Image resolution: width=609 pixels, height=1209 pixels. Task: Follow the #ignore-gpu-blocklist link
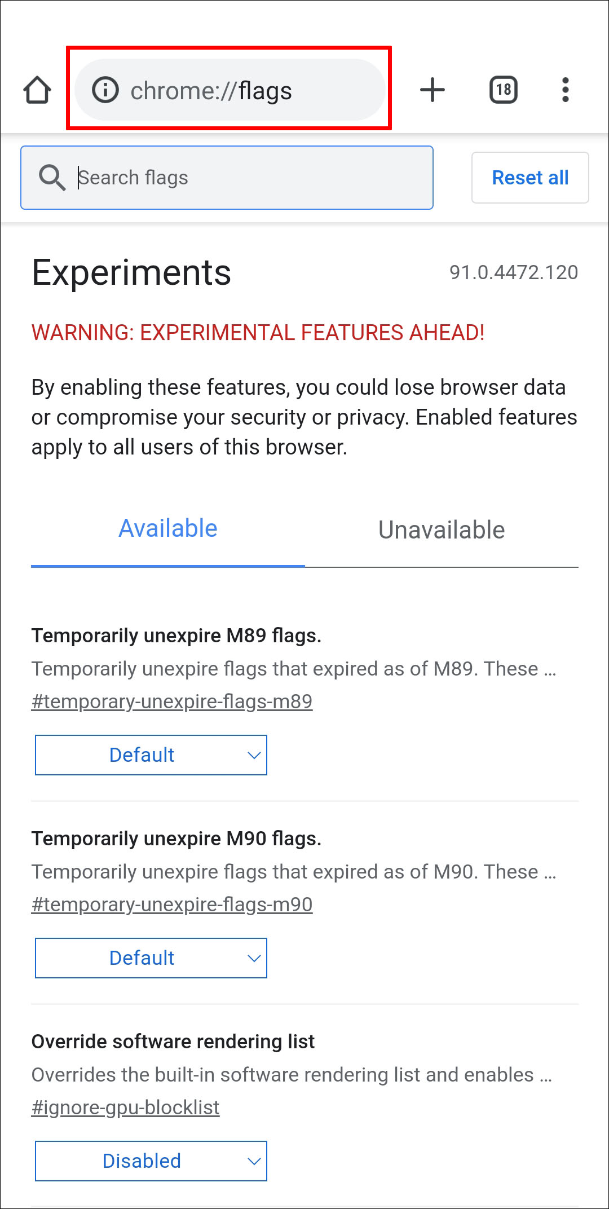[x=125, y=1107]
